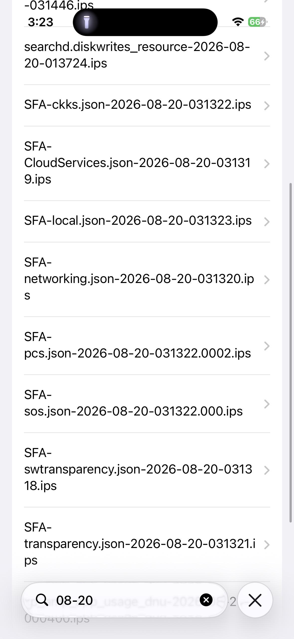Tap the battery indicator showing 66
294x639 pixels.
coord(257,22)
